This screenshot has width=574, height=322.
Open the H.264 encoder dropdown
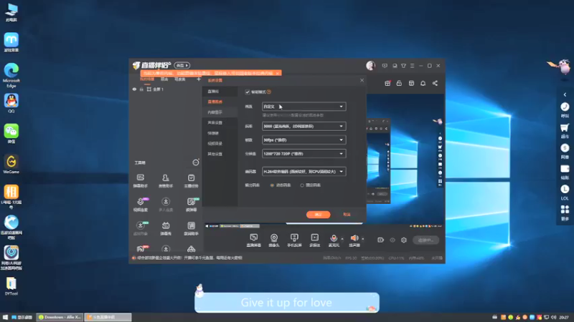(304, 171)
